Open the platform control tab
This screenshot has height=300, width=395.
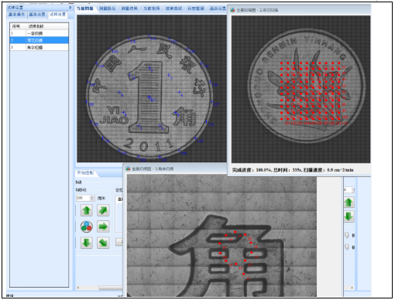tap(85, 173)
